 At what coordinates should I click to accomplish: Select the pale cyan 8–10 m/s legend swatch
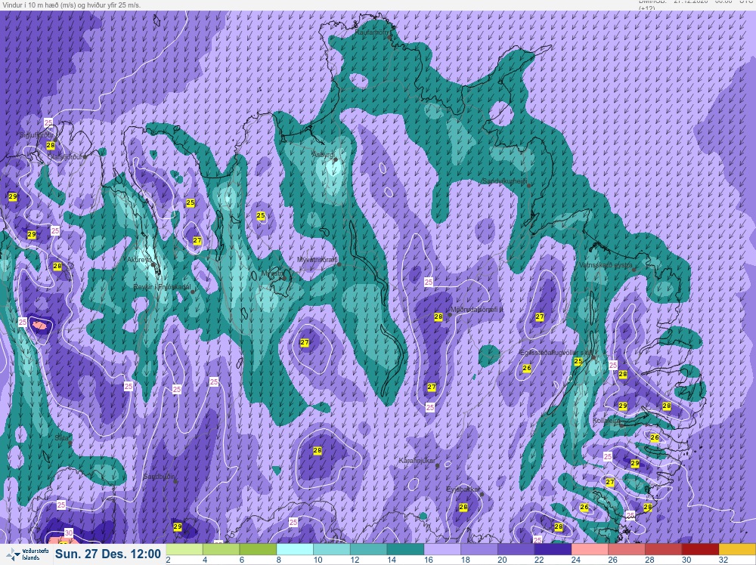tap(295, 550)
